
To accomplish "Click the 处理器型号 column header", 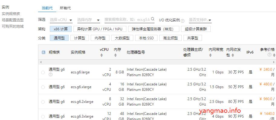I will [x=136, y=52].
